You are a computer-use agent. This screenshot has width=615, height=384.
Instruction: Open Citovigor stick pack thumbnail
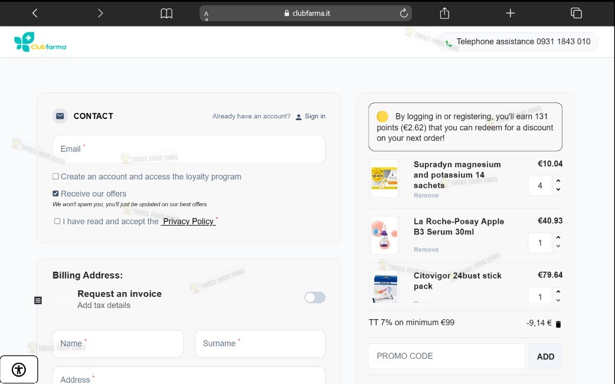coord(384,287)
